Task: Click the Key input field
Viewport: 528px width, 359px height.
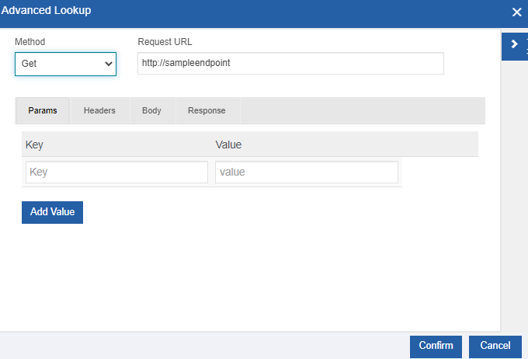Action: (x=116, y=173)
